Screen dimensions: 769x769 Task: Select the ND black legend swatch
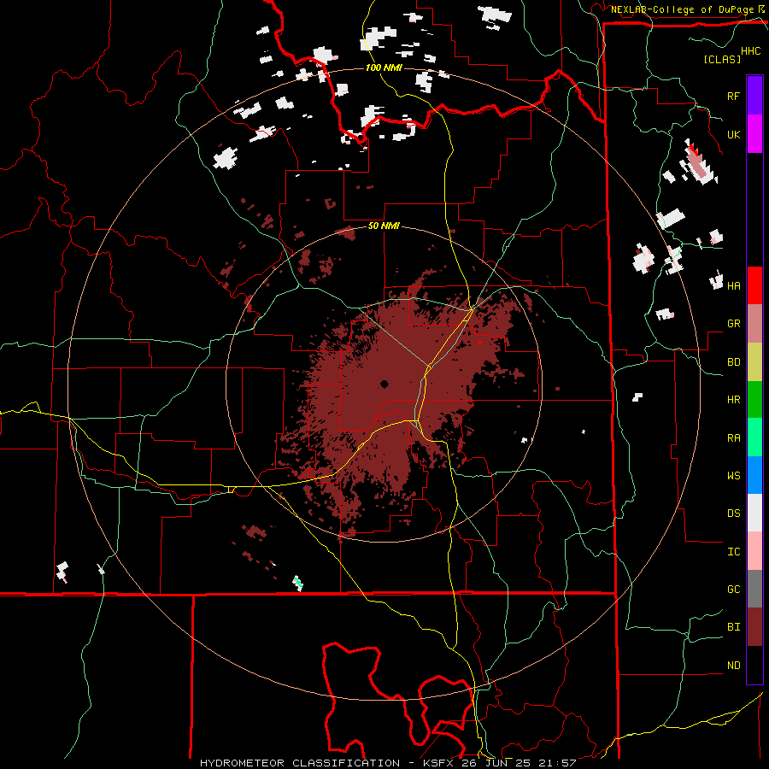pyautogui.click(x=754, y=665)
